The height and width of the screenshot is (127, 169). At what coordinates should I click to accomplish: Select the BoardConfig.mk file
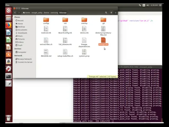[65, 30]
